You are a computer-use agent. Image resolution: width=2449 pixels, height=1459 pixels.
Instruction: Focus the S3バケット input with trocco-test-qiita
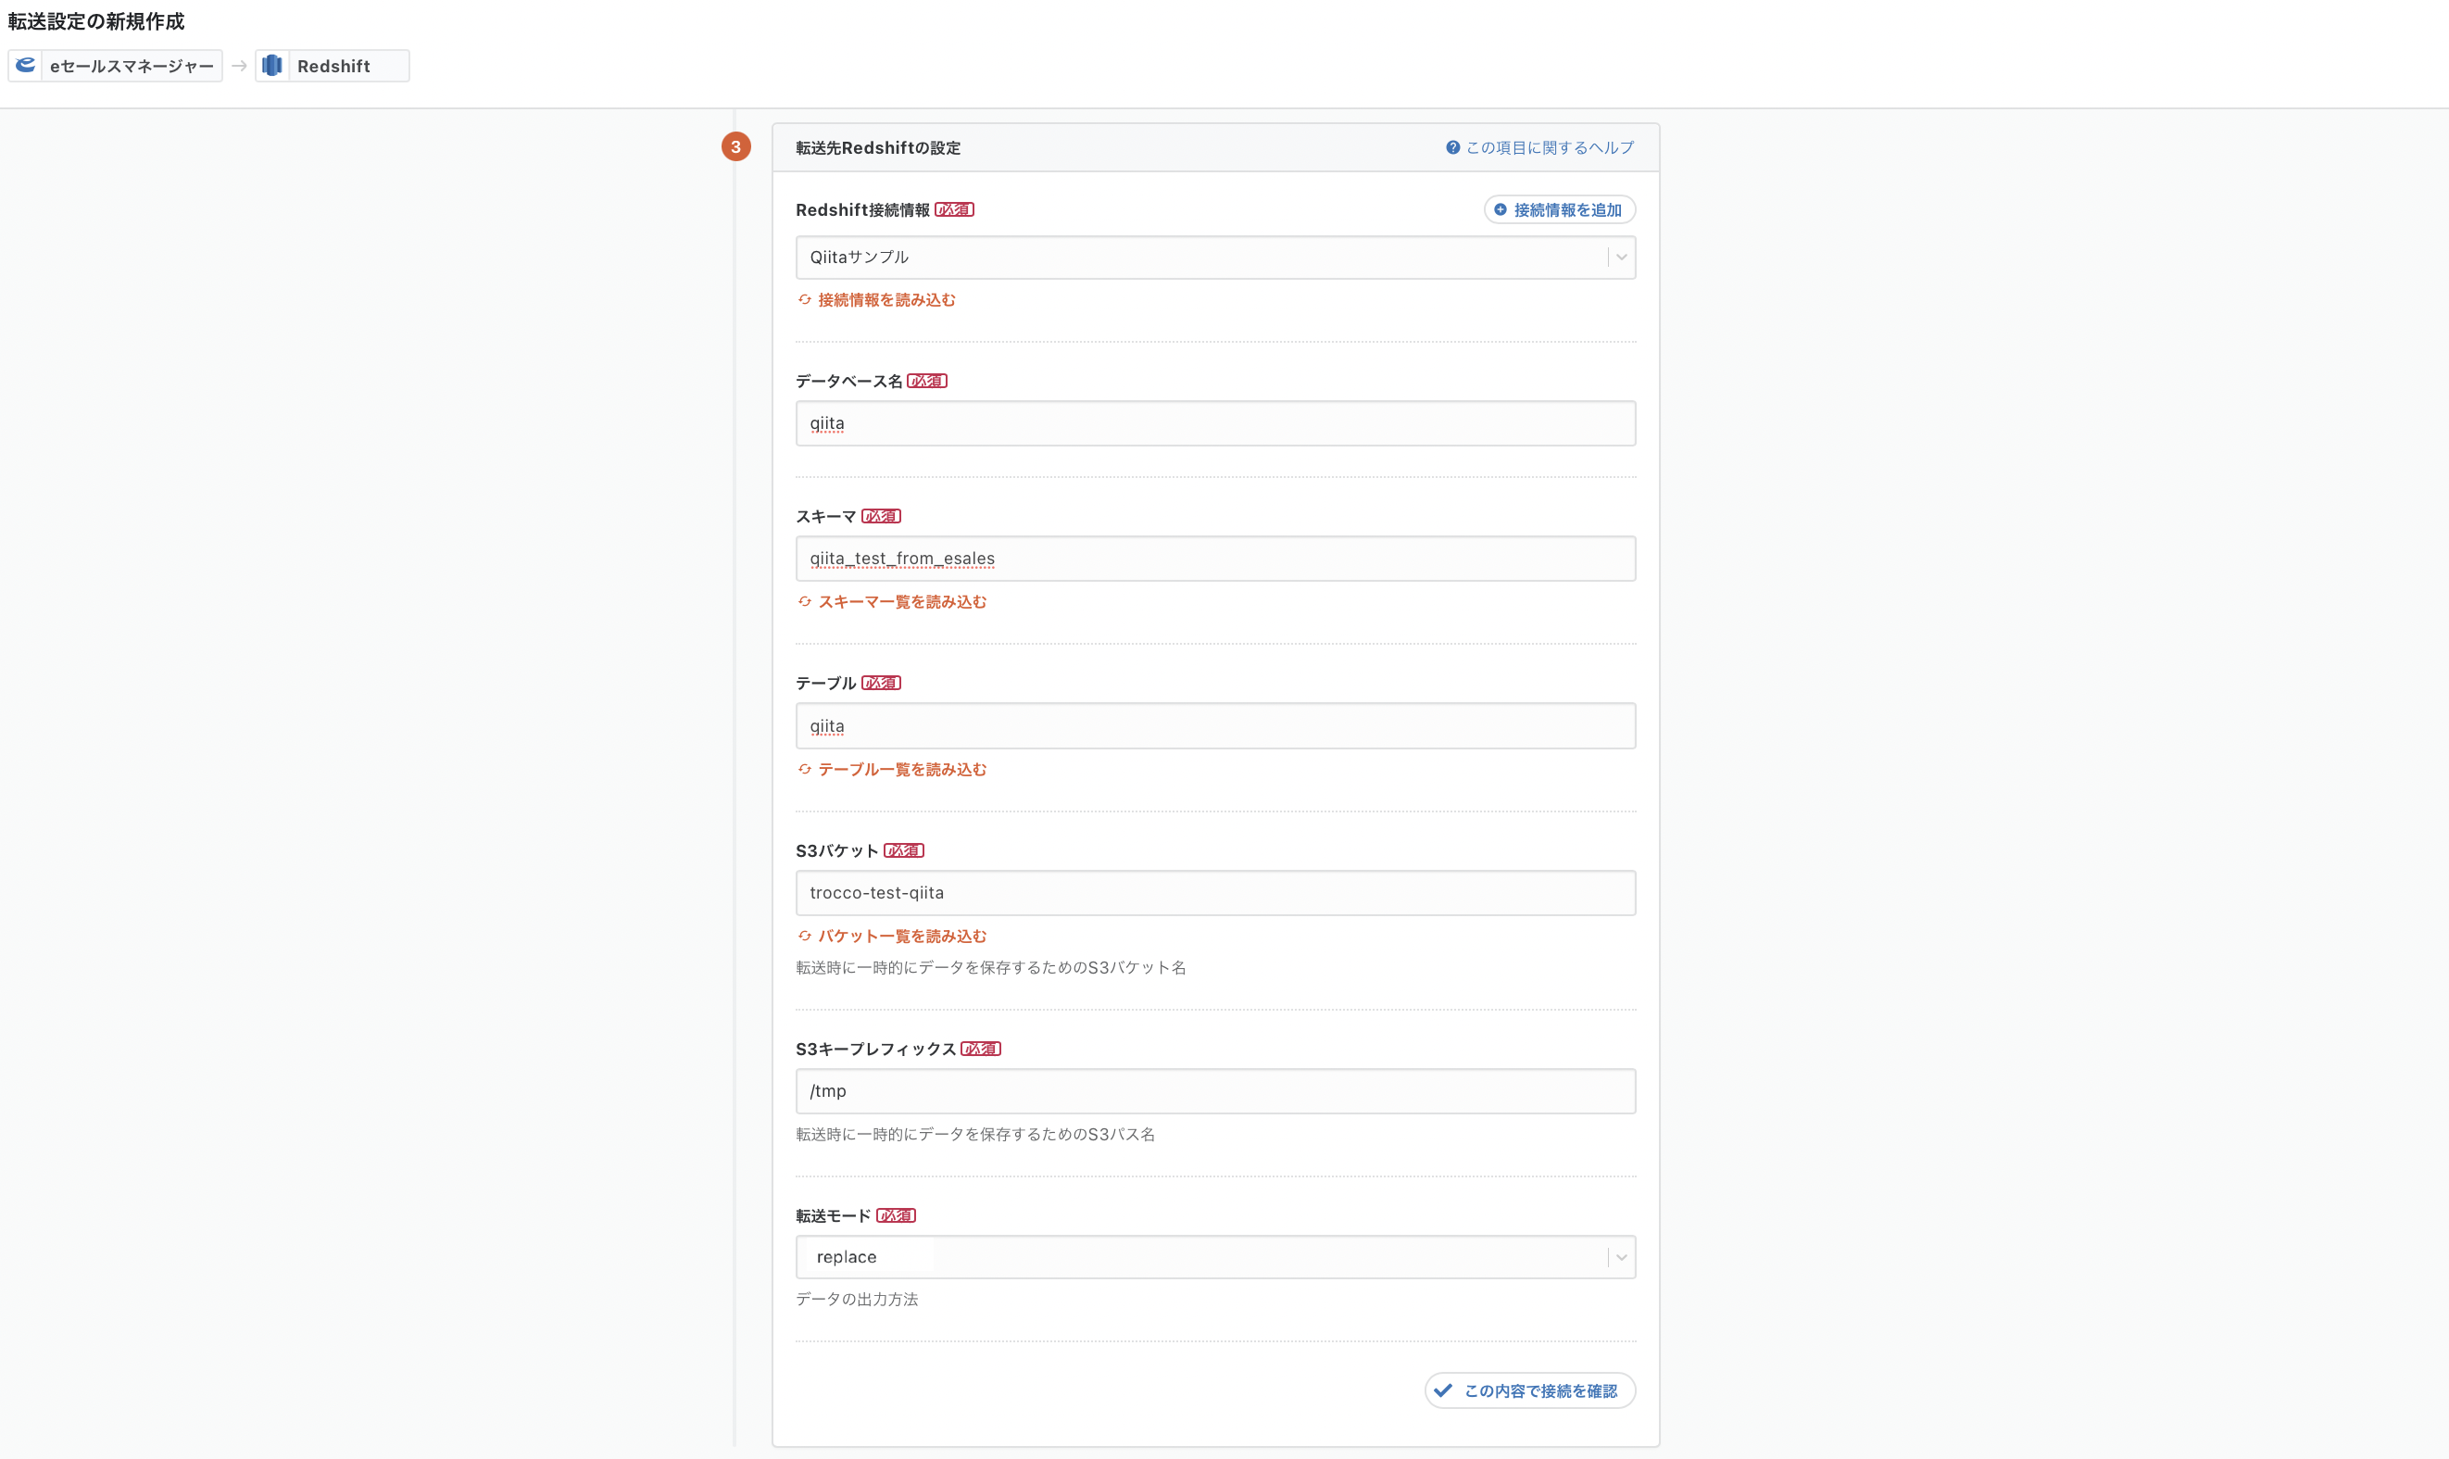1214,893
